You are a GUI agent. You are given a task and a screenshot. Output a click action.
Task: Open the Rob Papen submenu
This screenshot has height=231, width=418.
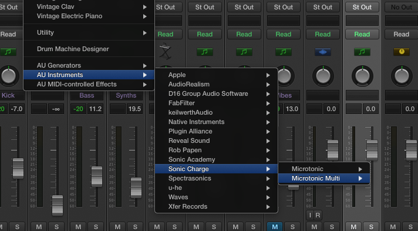click(x=216, y=150)
